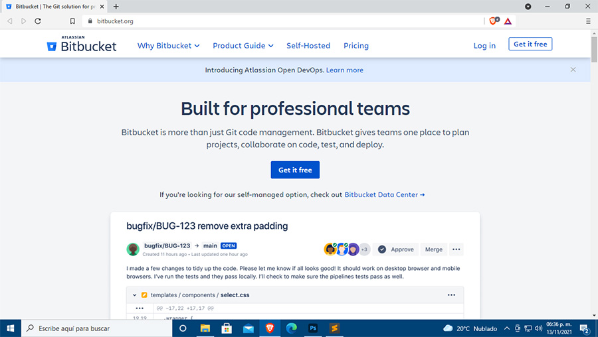Click the round profile icon in title bar
Image resolution: width=598 pixels, height=337 pixels.
528,7
